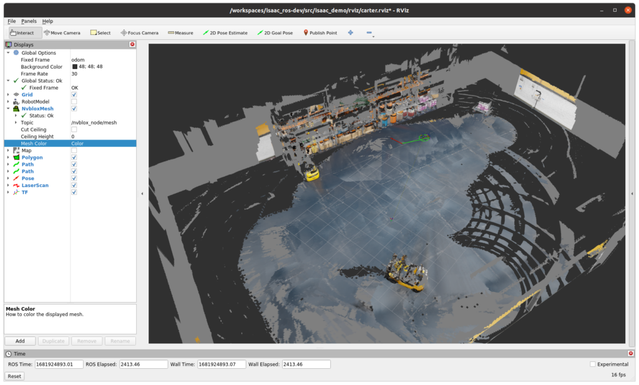This screenshot has width=639, height=385.
Task: Click the Global Options gear icon
Action: pos(16,52)
